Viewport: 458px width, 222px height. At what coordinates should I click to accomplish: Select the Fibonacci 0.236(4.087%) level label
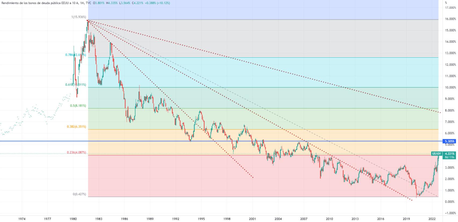point(77,153)
